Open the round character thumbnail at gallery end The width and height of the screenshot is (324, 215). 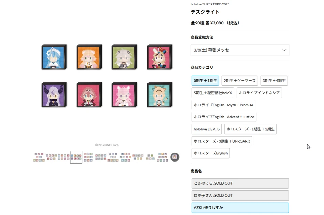click(x=175, y=157)
